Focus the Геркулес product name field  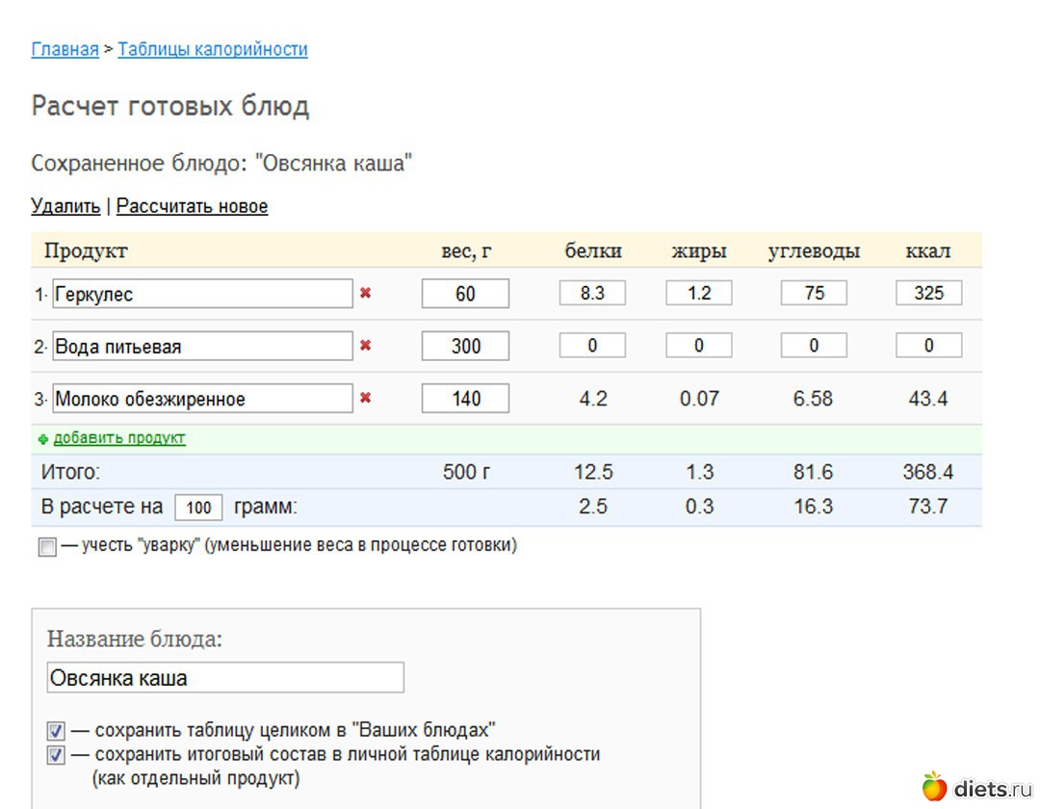202,294
